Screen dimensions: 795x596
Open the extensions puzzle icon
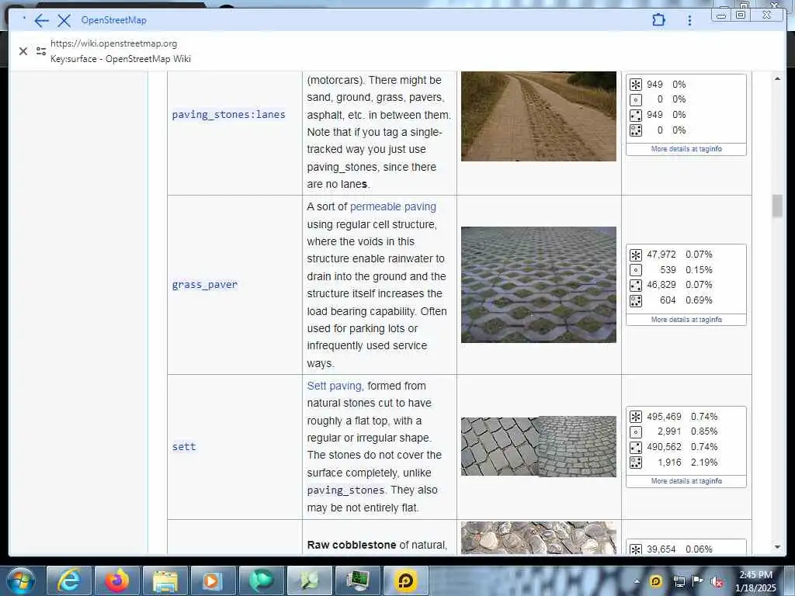[658, 20]
